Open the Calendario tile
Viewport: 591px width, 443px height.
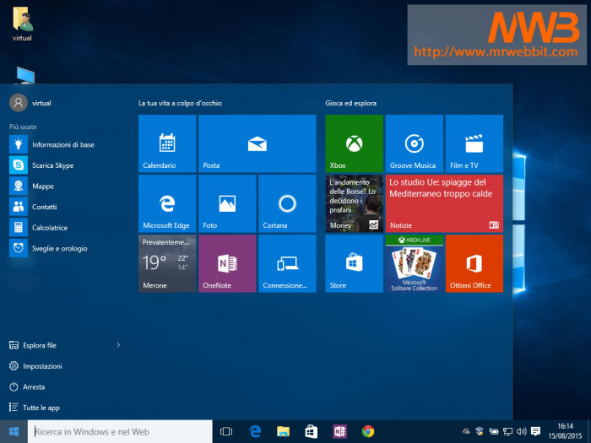167,143
